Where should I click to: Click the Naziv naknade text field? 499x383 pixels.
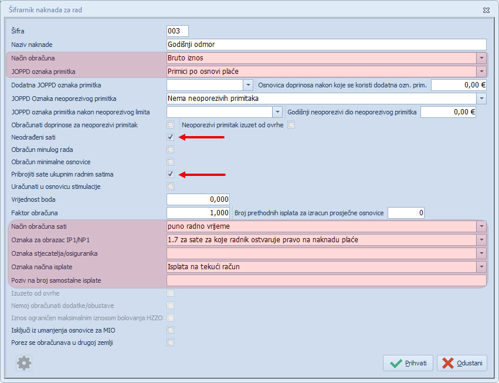[326, 45]
